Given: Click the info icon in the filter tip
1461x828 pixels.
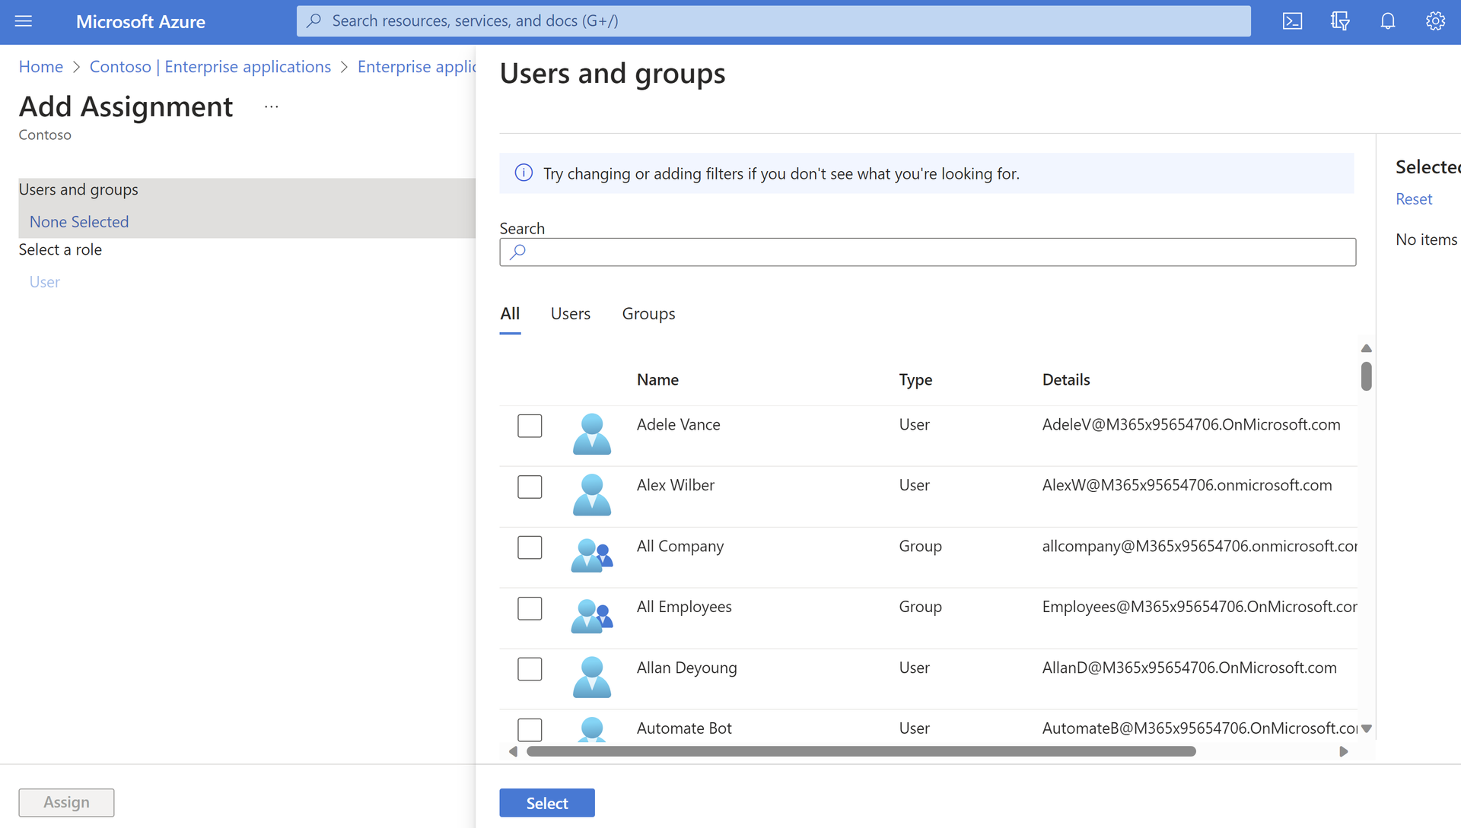Looking at the screenshot, I should click(524, 173).
